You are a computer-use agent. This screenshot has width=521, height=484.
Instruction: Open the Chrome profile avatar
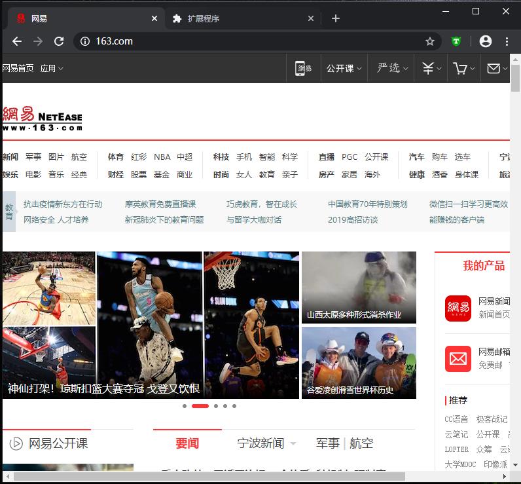[x=486, y=41]
